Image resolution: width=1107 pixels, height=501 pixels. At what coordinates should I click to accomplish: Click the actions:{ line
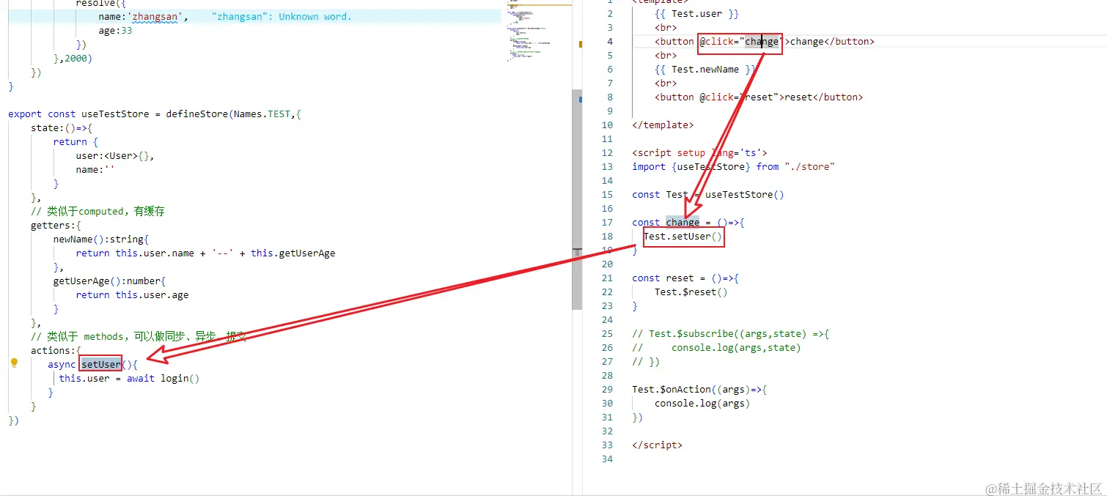pyautogui.click(x=56, y=350)
